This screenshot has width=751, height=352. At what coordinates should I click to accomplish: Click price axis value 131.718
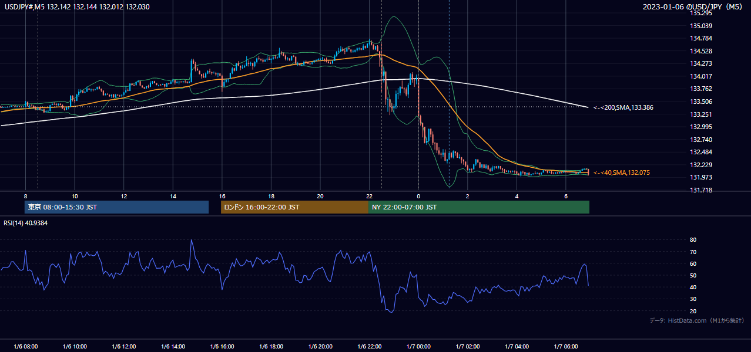tap(700, 190)
